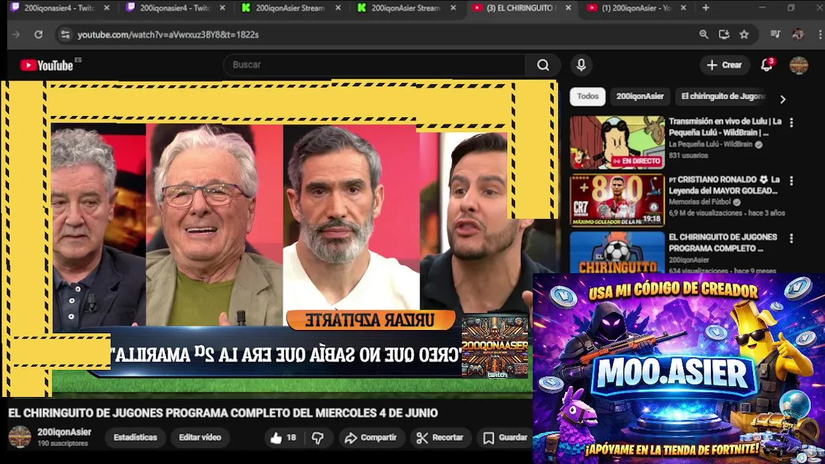The width and height of the screenshot is (825, 464).
Task: Click the browser zoom magnifier icon
Action: (704, 34)
